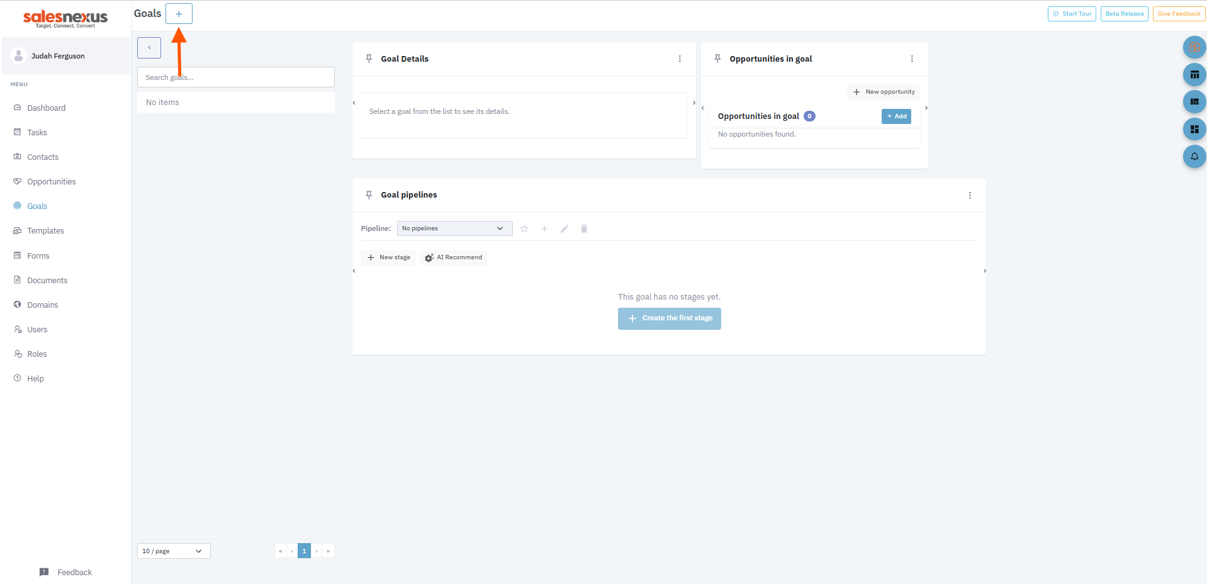
Task: Click left arrow beside Opportunities in goal panel
Action: [x=703, y=108]
